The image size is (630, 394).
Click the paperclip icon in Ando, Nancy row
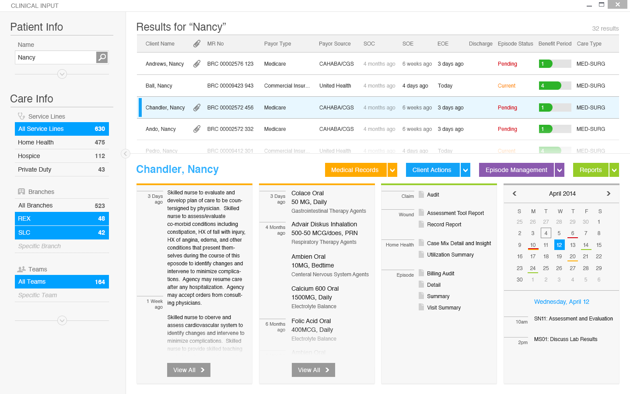click(x=197, y=129)
